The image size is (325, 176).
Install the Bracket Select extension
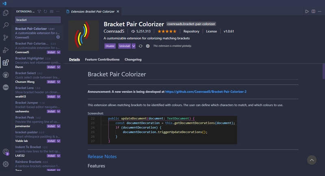point(51,82)
